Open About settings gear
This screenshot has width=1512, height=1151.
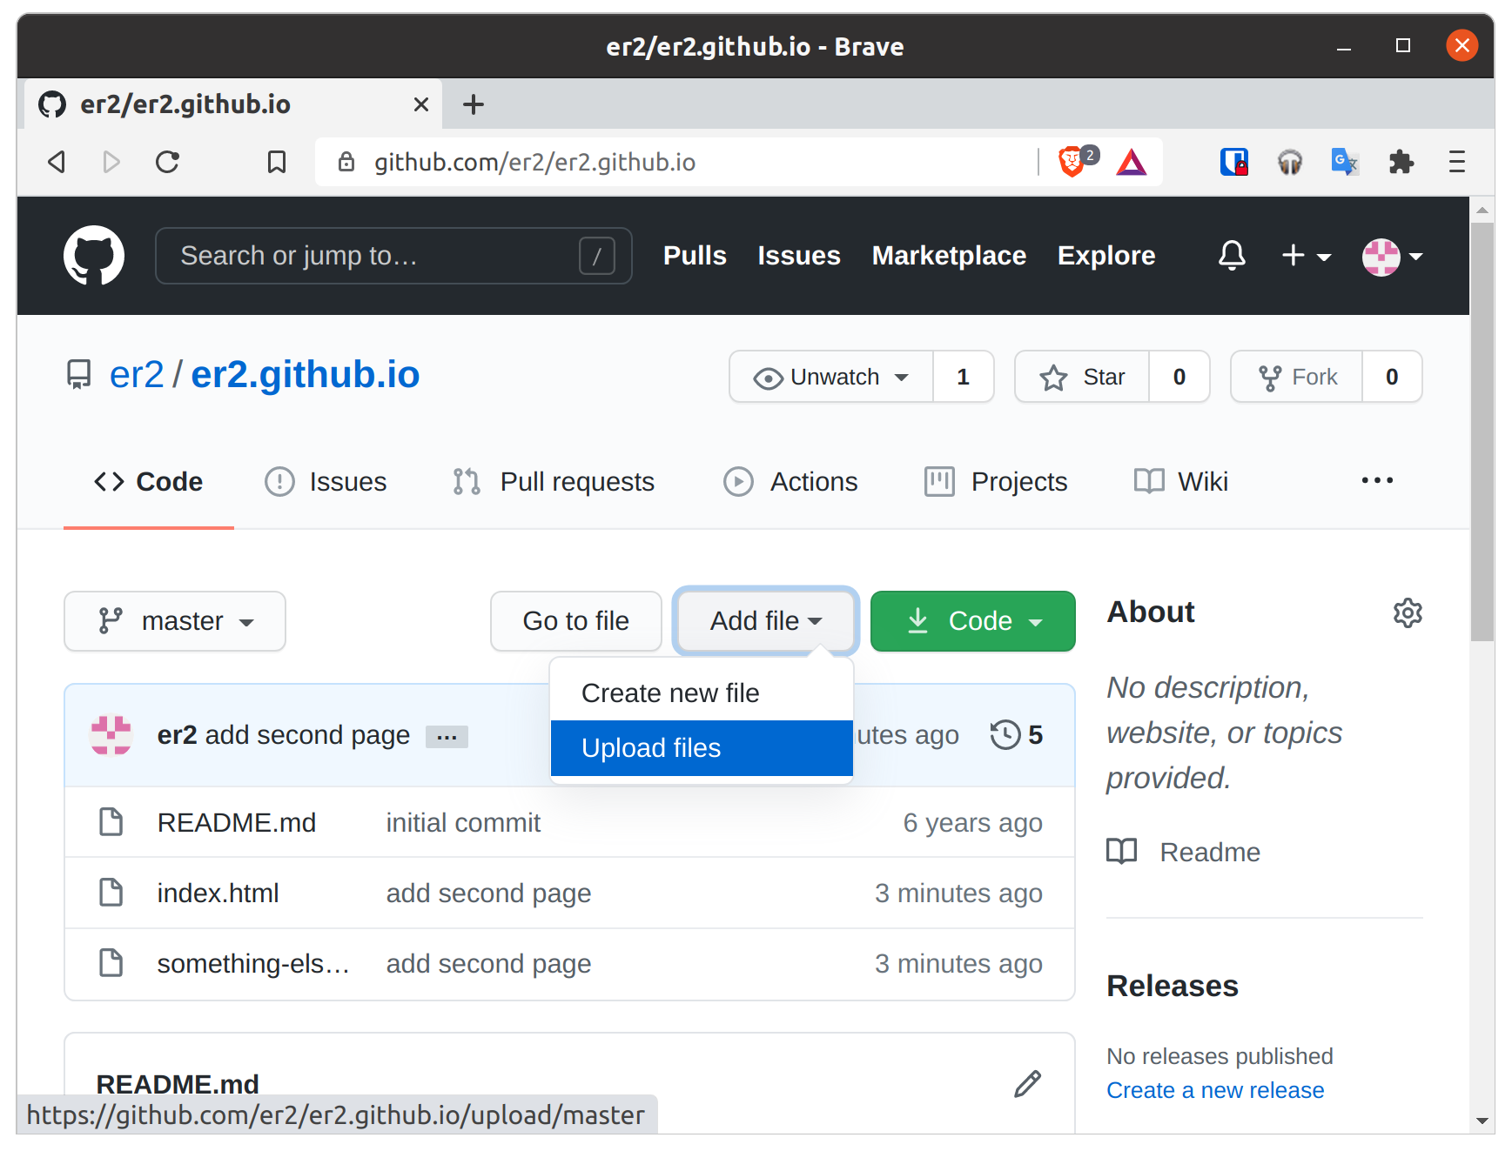click(x=1408, y=612)
